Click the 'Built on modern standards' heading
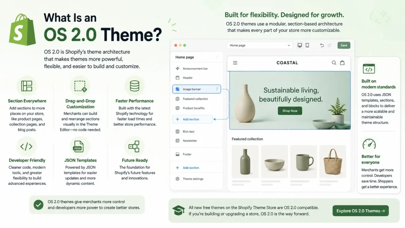Image resolution: width=405 pixels, height=228 pixels. pos(379,84)
